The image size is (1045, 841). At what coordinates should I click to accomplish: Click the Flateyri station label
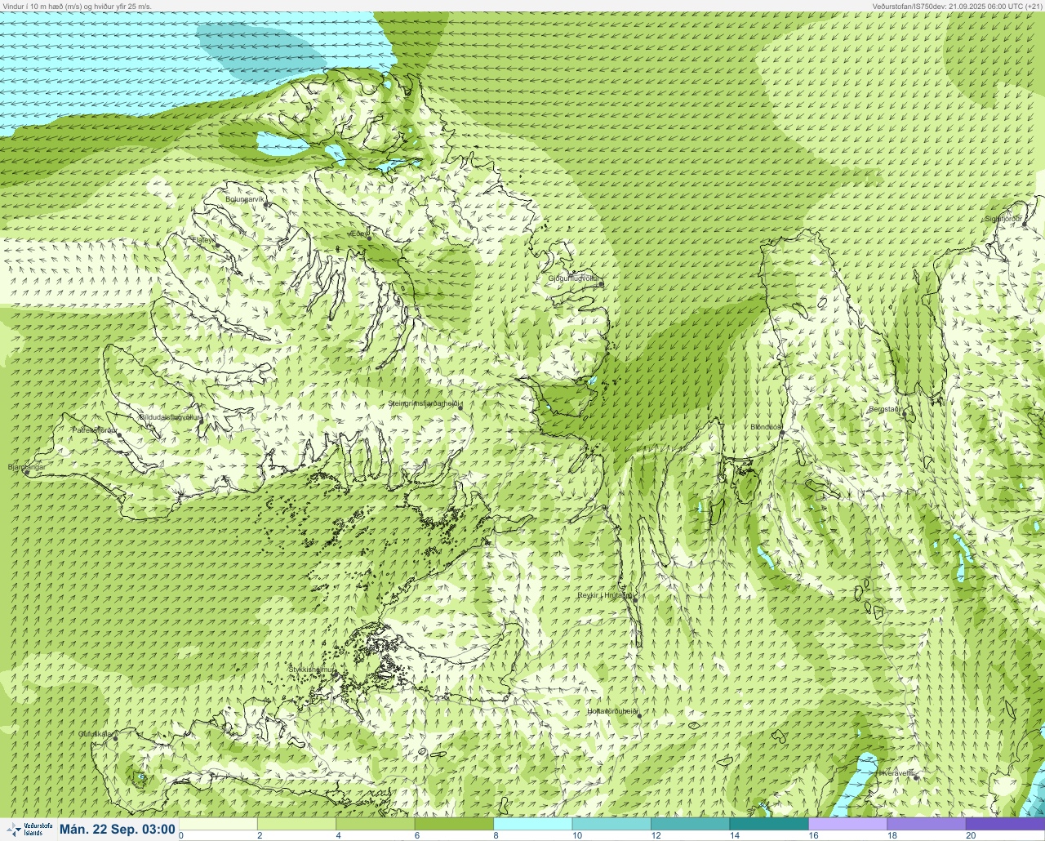point(203,240)
